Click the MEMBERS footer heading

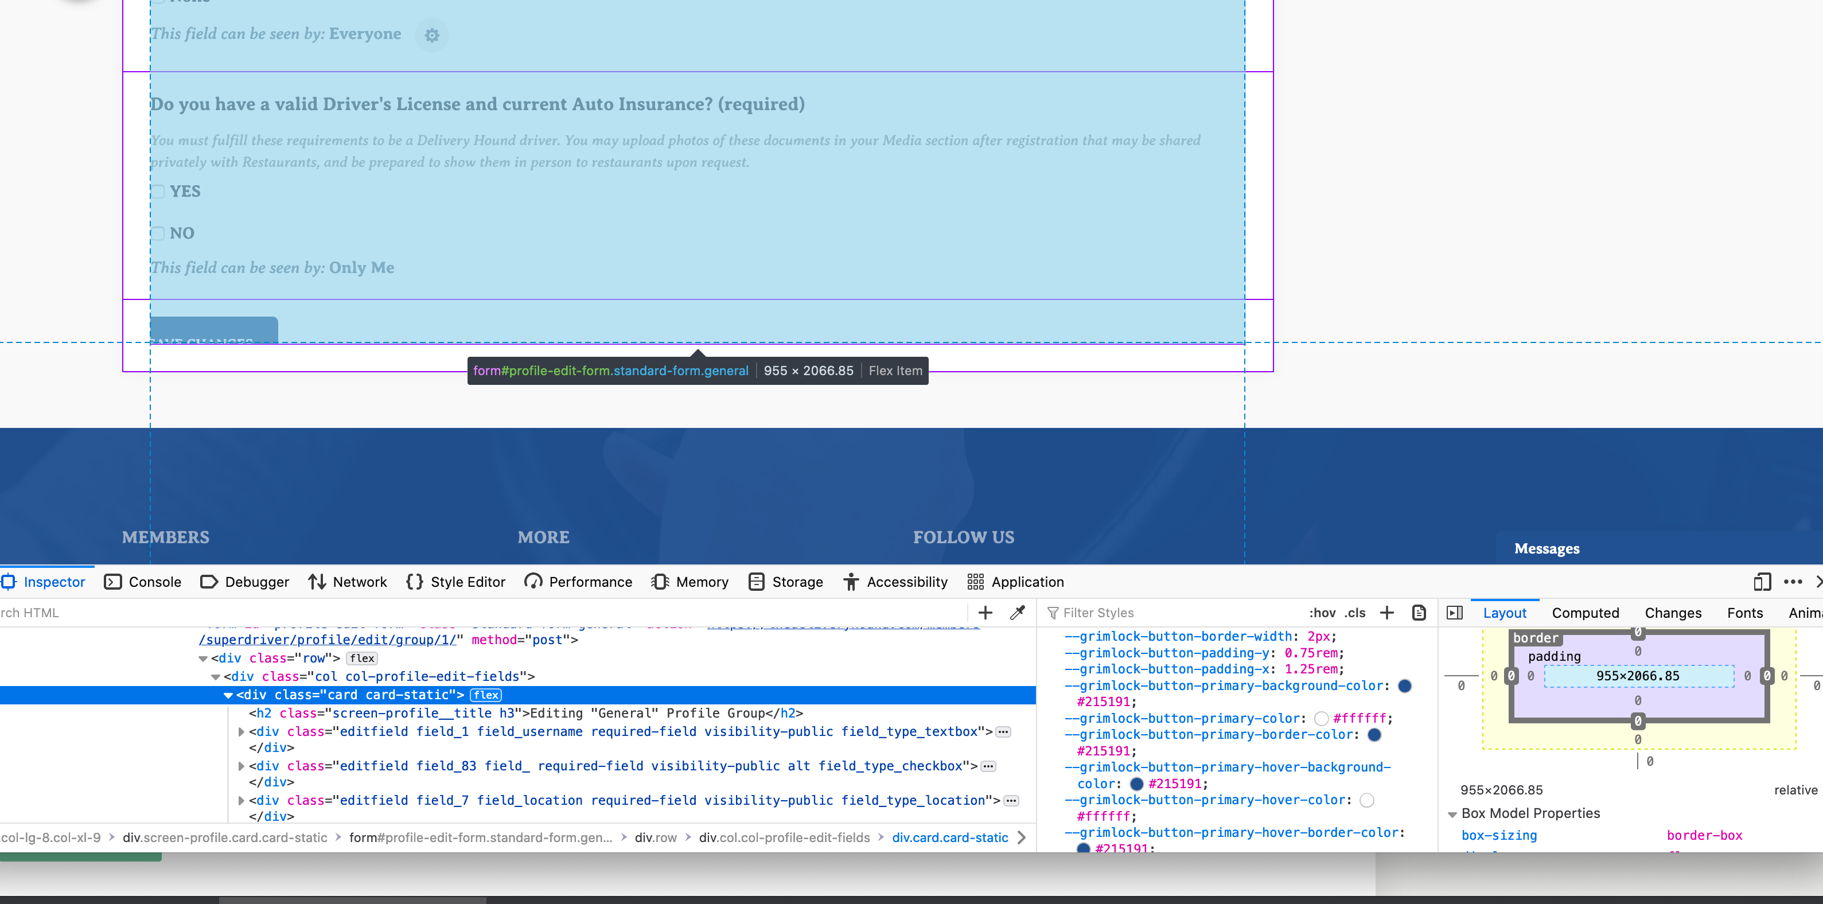166,537
